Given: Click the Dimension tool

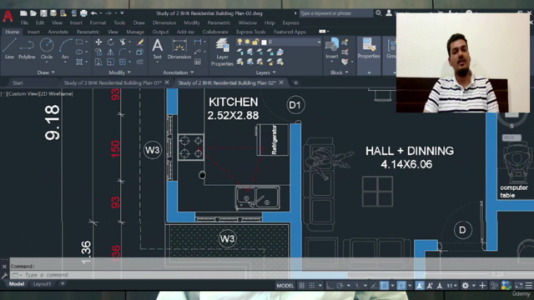Looking at the screenshot, I should (179, 48).
